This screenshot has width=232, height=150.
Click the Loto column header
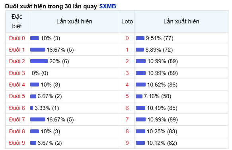pyautogui.click(x=127, y=21)
